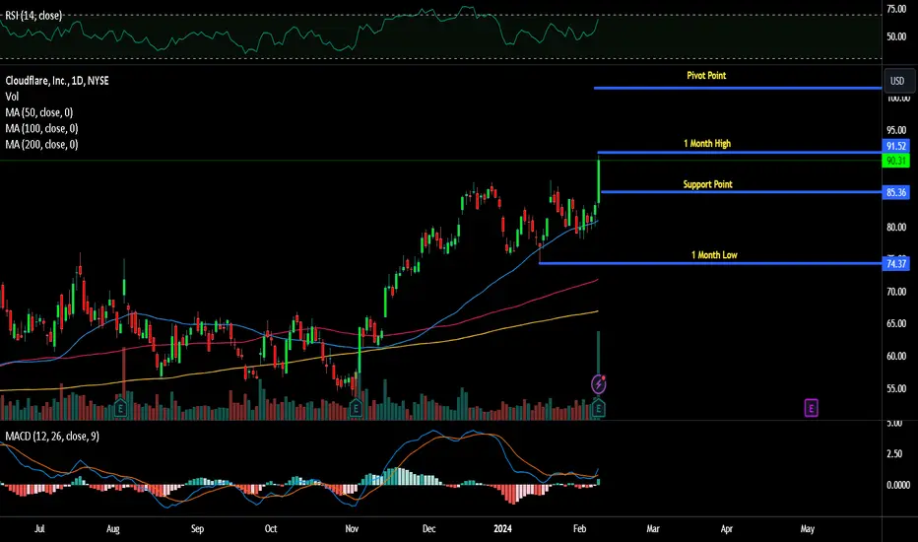Select the 1 Month Low label
The height and width of the screenshot is (542, 918).
tap(714, 254)
